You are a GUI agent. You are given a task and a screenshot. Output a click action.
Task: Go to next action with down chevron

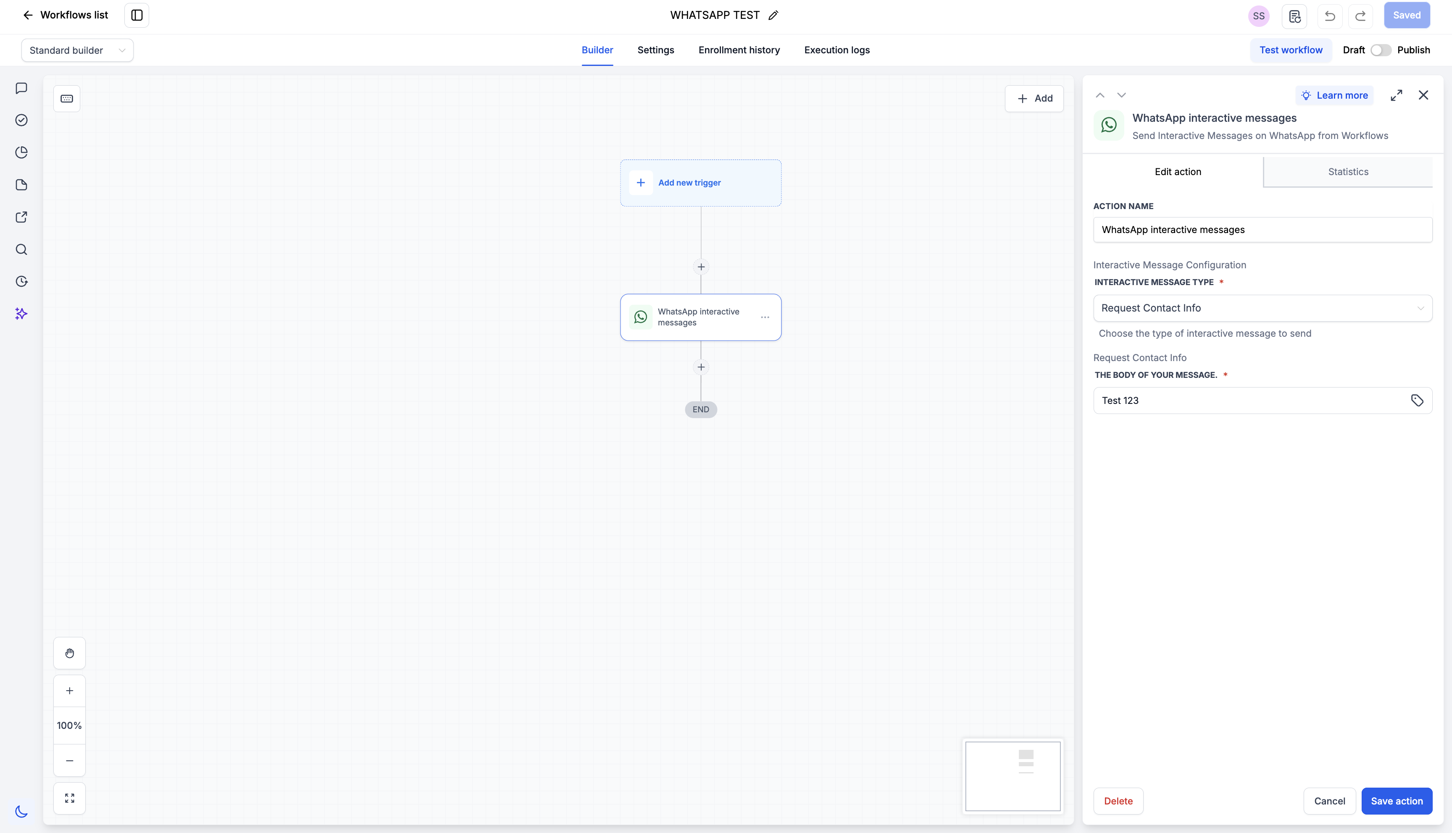coord(1121,95)
